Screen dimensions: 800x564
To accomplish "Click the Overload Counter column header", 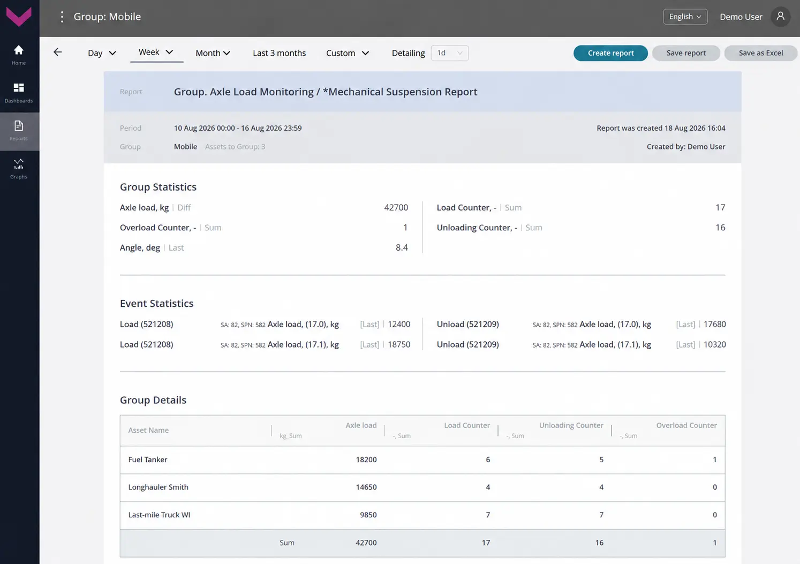I will point(686,425).
